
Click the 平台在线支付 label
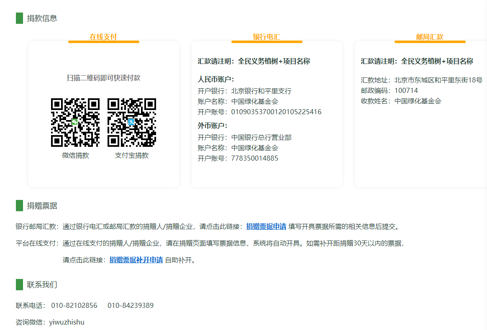click(37, 243)
